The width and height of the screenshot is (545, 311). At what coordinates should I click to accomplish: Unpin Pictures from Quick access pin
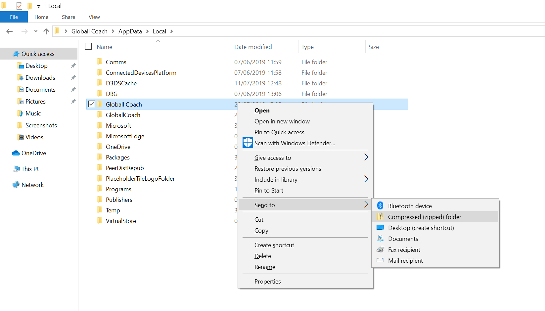(73, 102)
